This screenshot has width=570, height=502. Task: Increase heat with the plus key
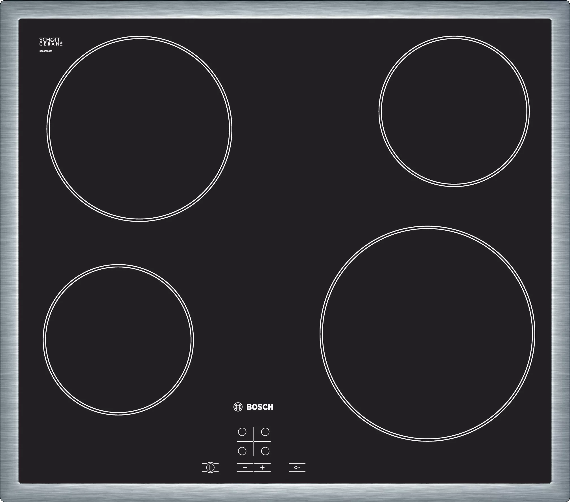pyautogui.click(x=262, y=468)
